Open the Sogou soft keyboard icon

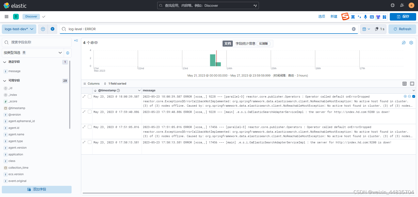pyautogui.click(x=372, y=17)
